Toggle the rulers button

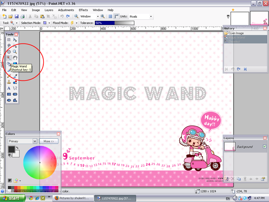click(116, 16)
